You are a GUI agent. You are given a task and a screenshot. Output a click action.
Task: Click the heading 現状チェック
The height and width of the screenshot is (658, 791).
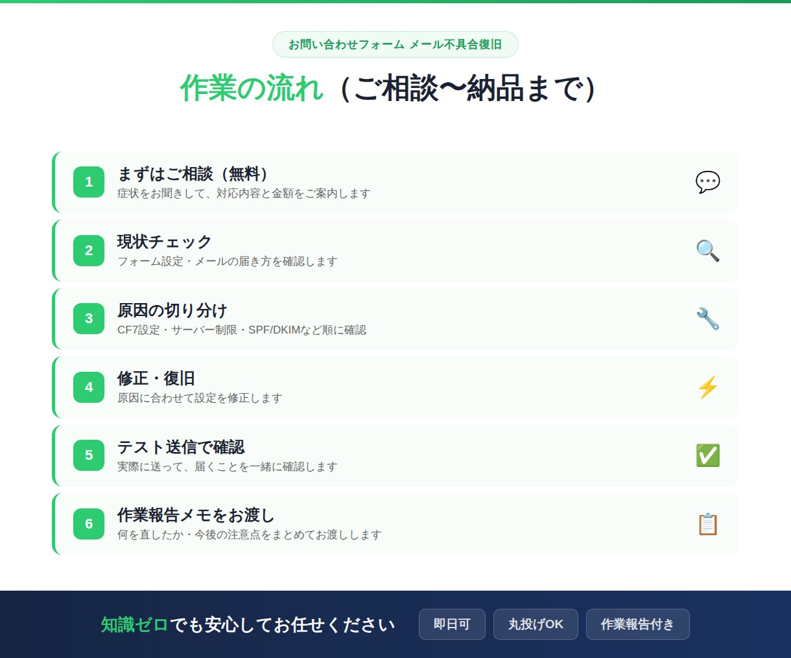pyautogui.click(x=165, y=242)
